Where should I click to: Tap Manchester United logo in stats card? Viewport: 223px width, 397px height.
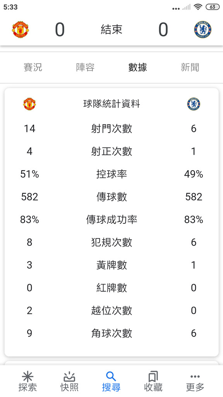click(x=29, y=104)
